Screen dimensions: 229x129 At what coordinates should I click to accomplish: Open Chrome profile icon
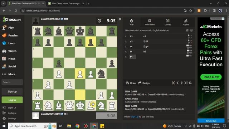click(220, 10)
